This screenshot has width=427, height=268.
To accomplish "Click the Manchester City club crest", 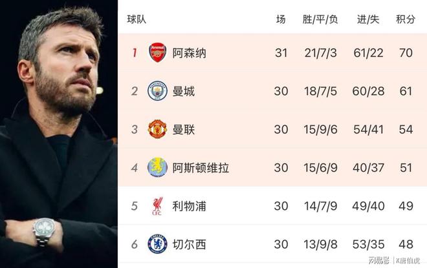I will [x=157, y=90].
